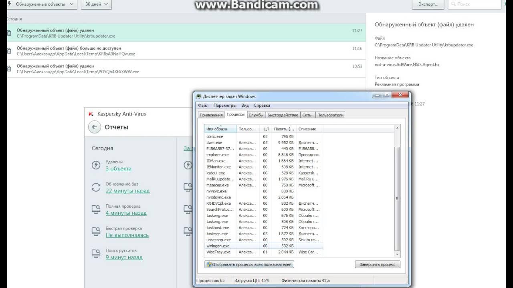
Task: Select the taskhost.exe process row
Action: click(263, 228)
